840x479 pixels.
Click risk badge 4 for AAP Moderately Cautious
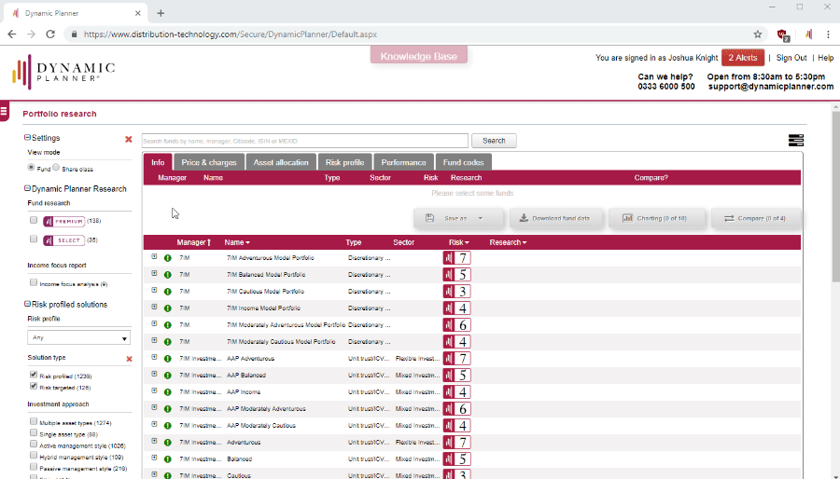click(457, 426)
